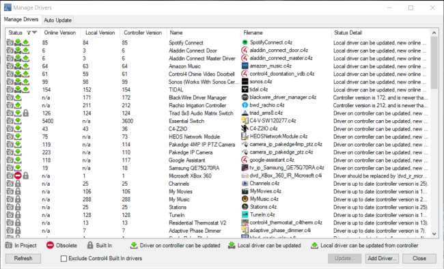Screen dimensions: 444x269
Task: Click the thermostat icon beside control4_thermostat_c4therm.c4z
Action: click(245, 223)
